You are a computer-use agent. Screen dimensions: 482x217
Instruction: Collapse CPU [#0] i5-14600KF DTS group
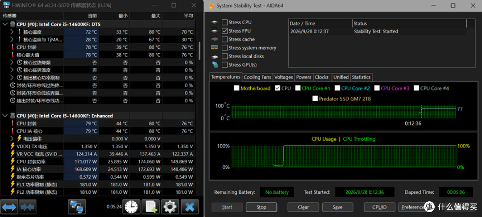point(5,24)
